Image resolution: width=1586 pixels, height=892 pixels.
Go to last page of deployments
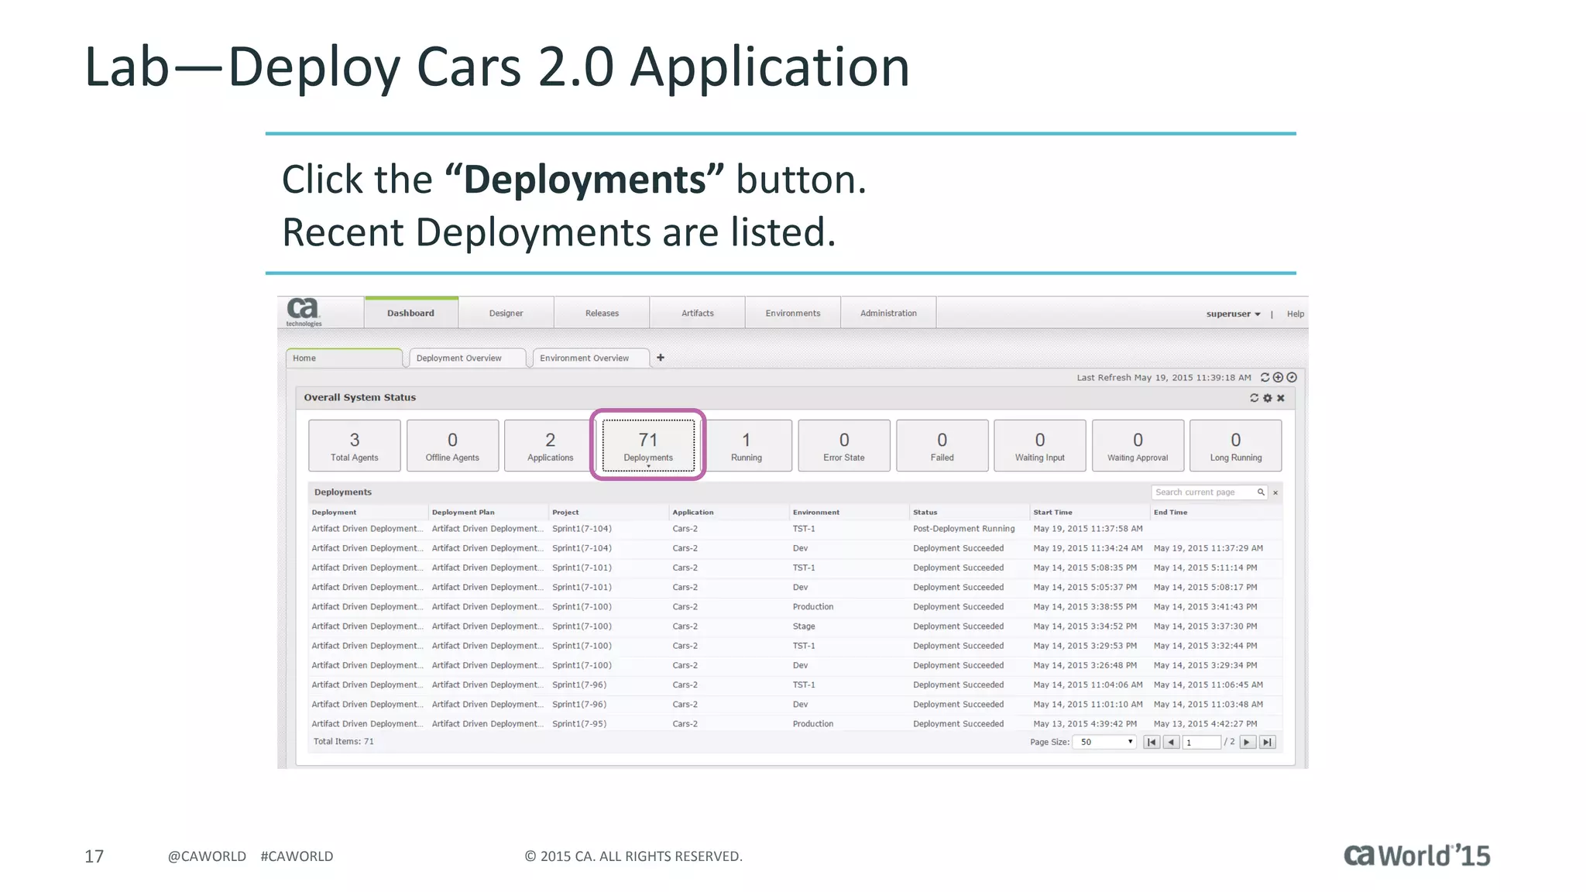1267,743
